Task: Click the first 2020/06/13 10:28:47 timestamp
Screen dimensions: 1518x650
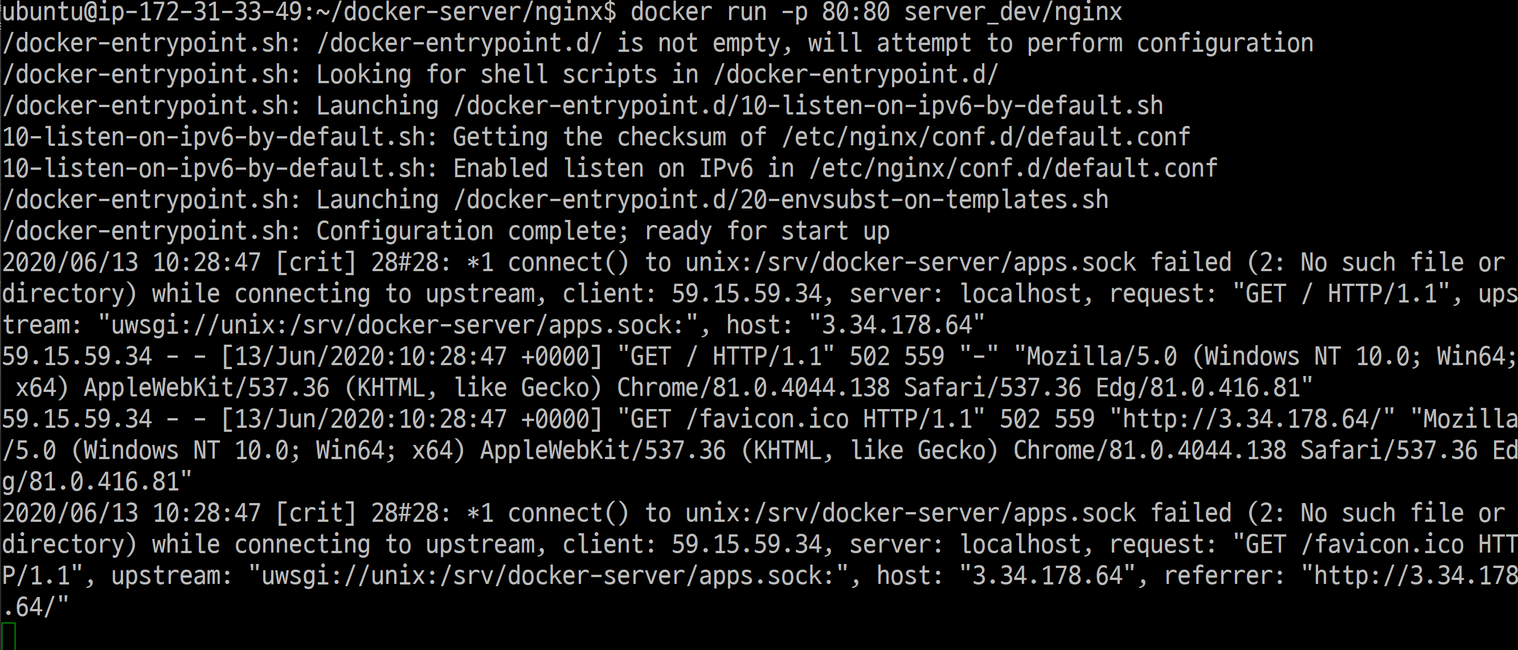Action: click(x=131, y=263)
